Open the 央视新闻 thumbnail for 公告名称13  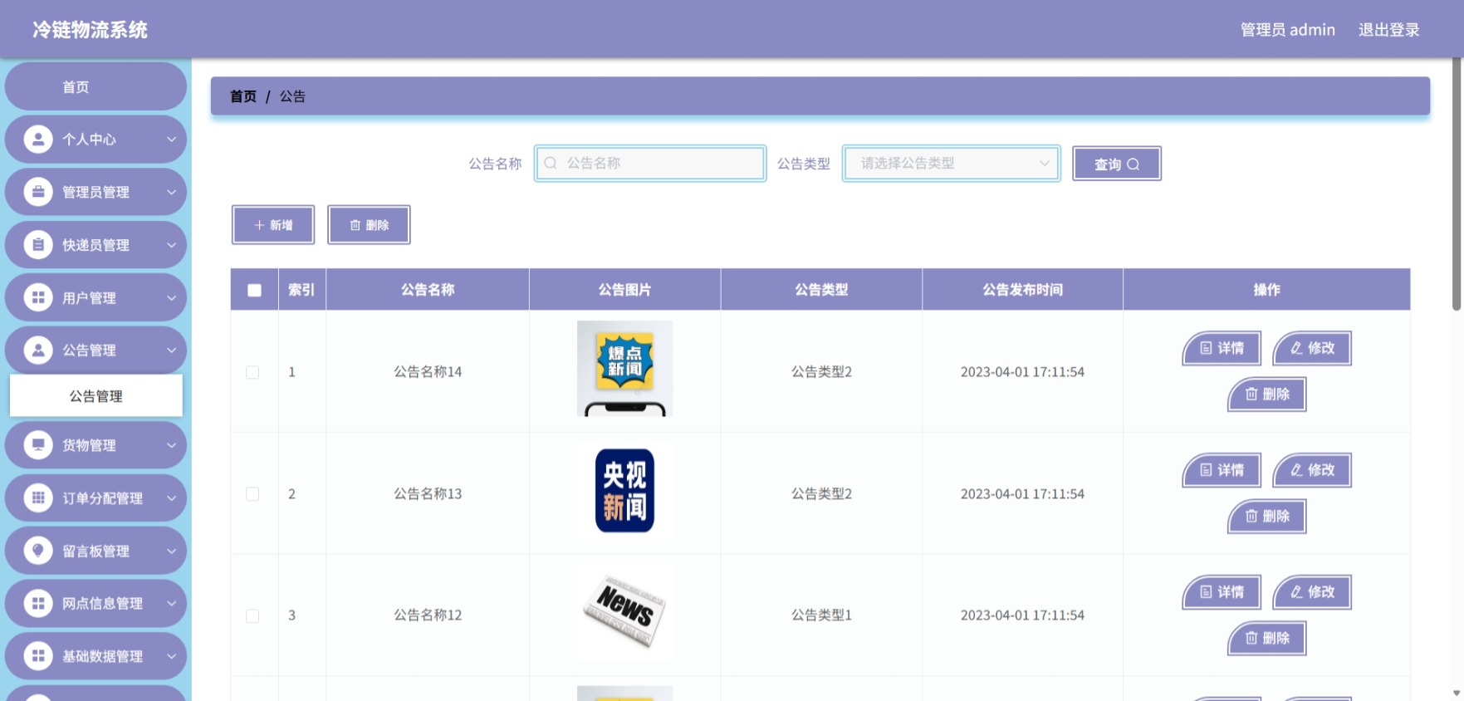click(x=624, y=491)
